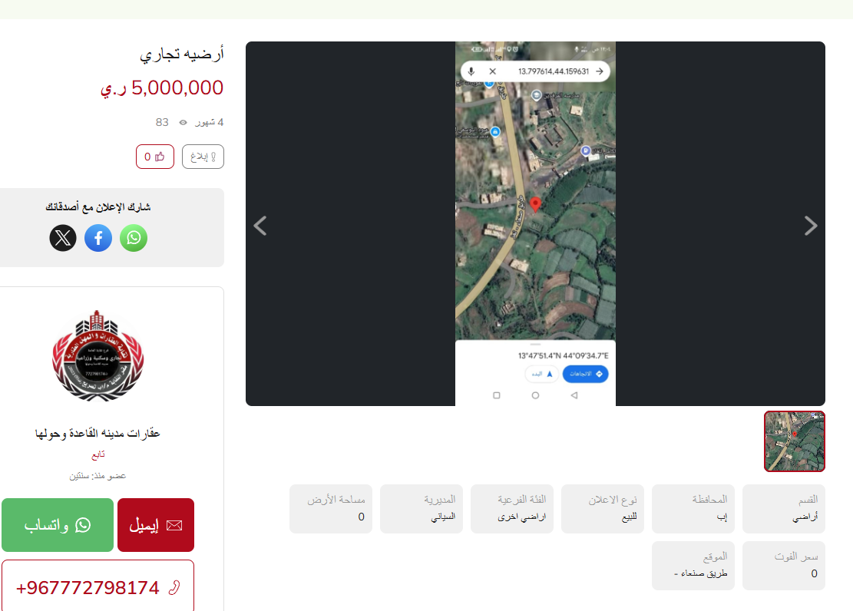853x611 pixels.
Task: Share the ad on X (Twitter)
Action: click(x=63, y=238)
